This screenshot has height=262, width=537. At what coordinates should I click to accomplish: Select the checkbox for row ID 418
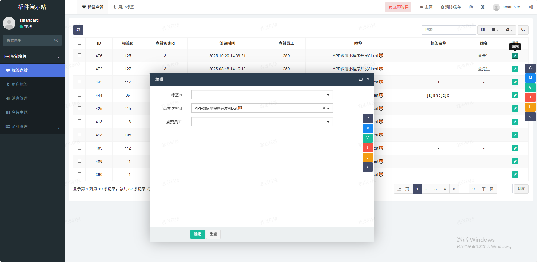point(79,121)
